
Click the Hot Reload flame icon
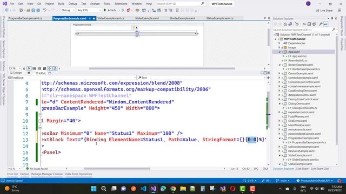[128, 10]
